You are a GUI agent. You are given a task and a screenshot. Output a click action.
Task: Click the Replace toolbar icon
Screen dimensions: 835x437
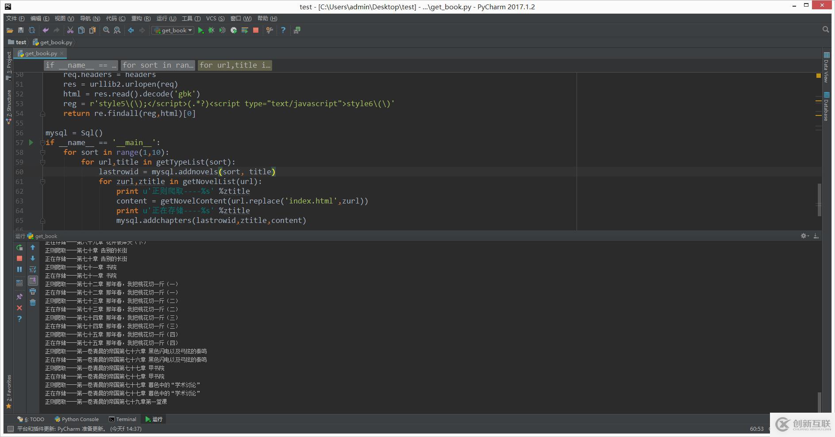(117, 30)
